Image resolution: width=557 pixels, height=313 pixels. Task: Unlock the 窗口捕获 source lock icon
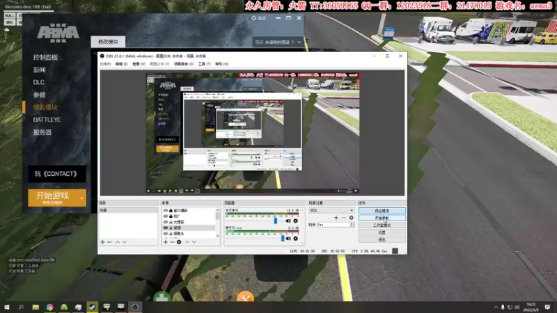tap(171, 211)
